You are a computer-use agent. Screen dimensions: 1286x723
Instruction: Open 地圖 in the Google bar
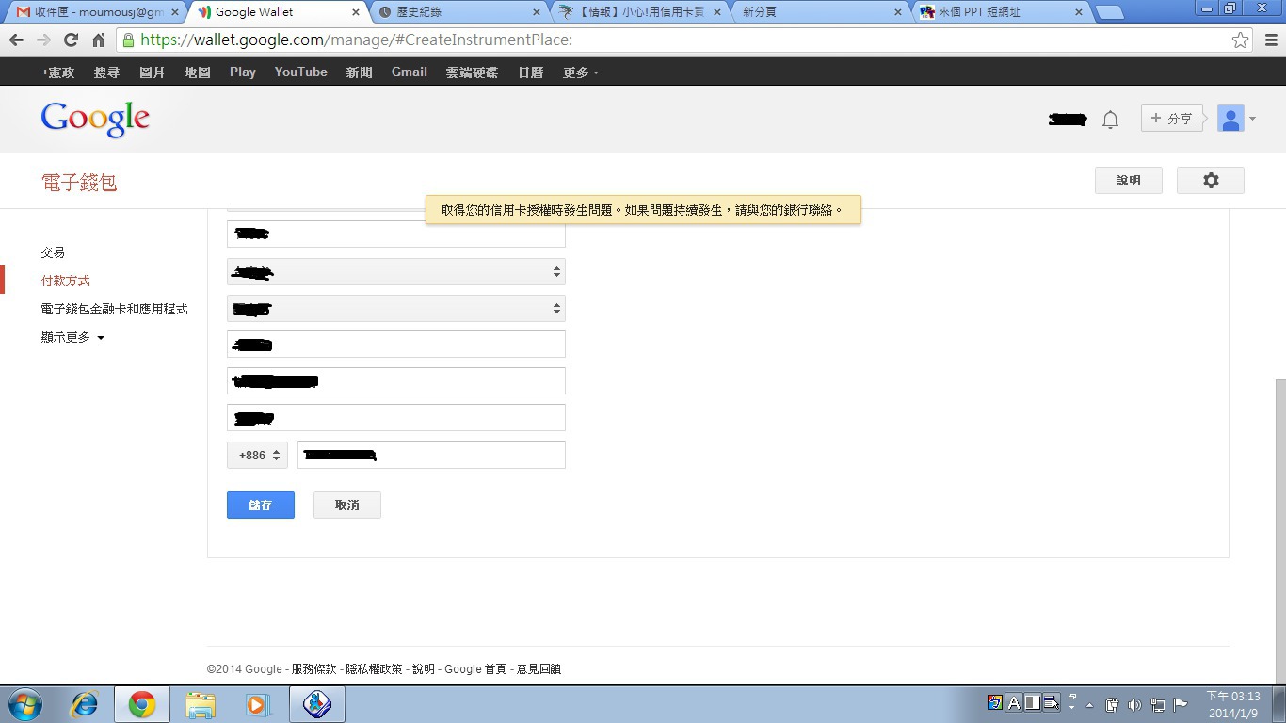(x=198, y=72)
